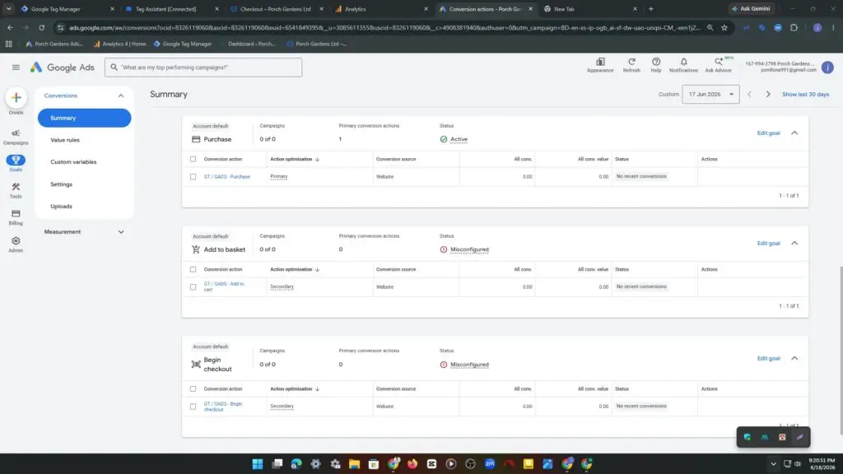The width and height of the screenshot is (843, 474).
Task: Open File Explorer from taskbar
Action: coord(354,464)
